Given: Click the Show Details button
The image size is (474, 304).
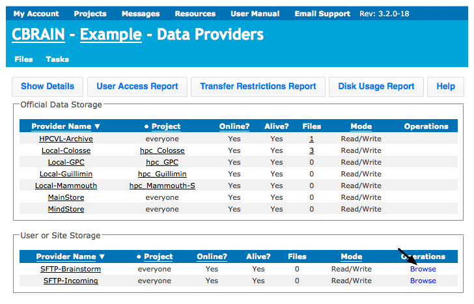Looking at the screenshot, I should pyautogui.click(x=48, y=87).
